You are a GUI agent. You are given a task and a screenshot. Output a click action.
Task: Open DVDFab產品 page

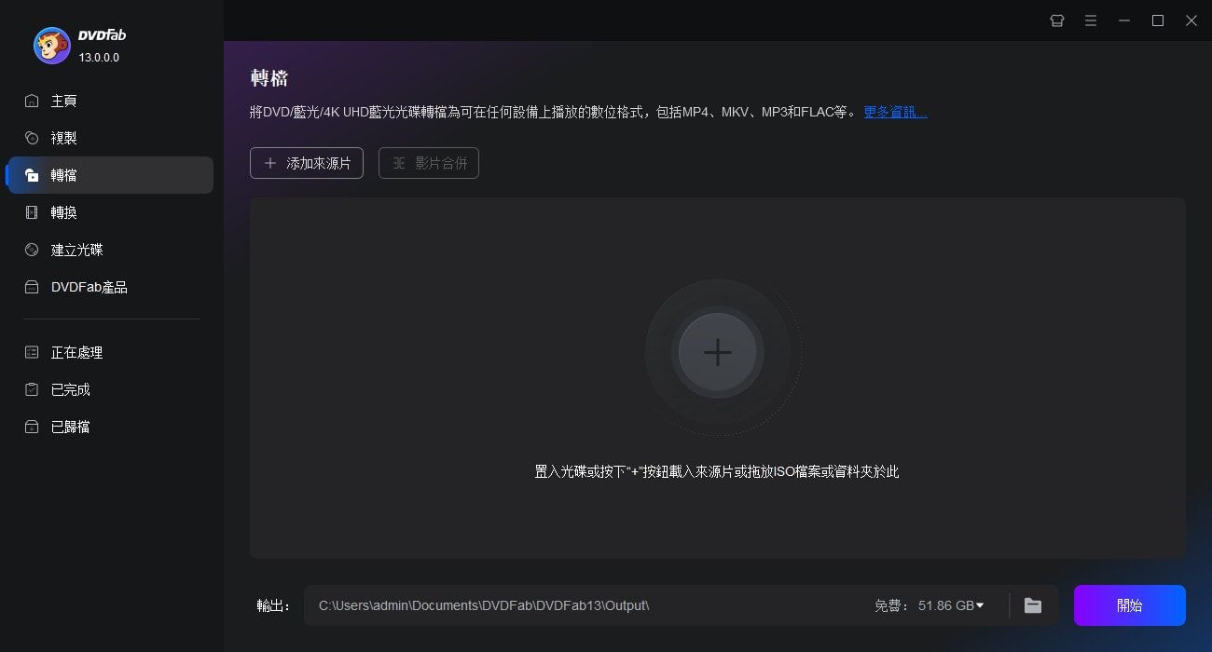tap(110, 287)
